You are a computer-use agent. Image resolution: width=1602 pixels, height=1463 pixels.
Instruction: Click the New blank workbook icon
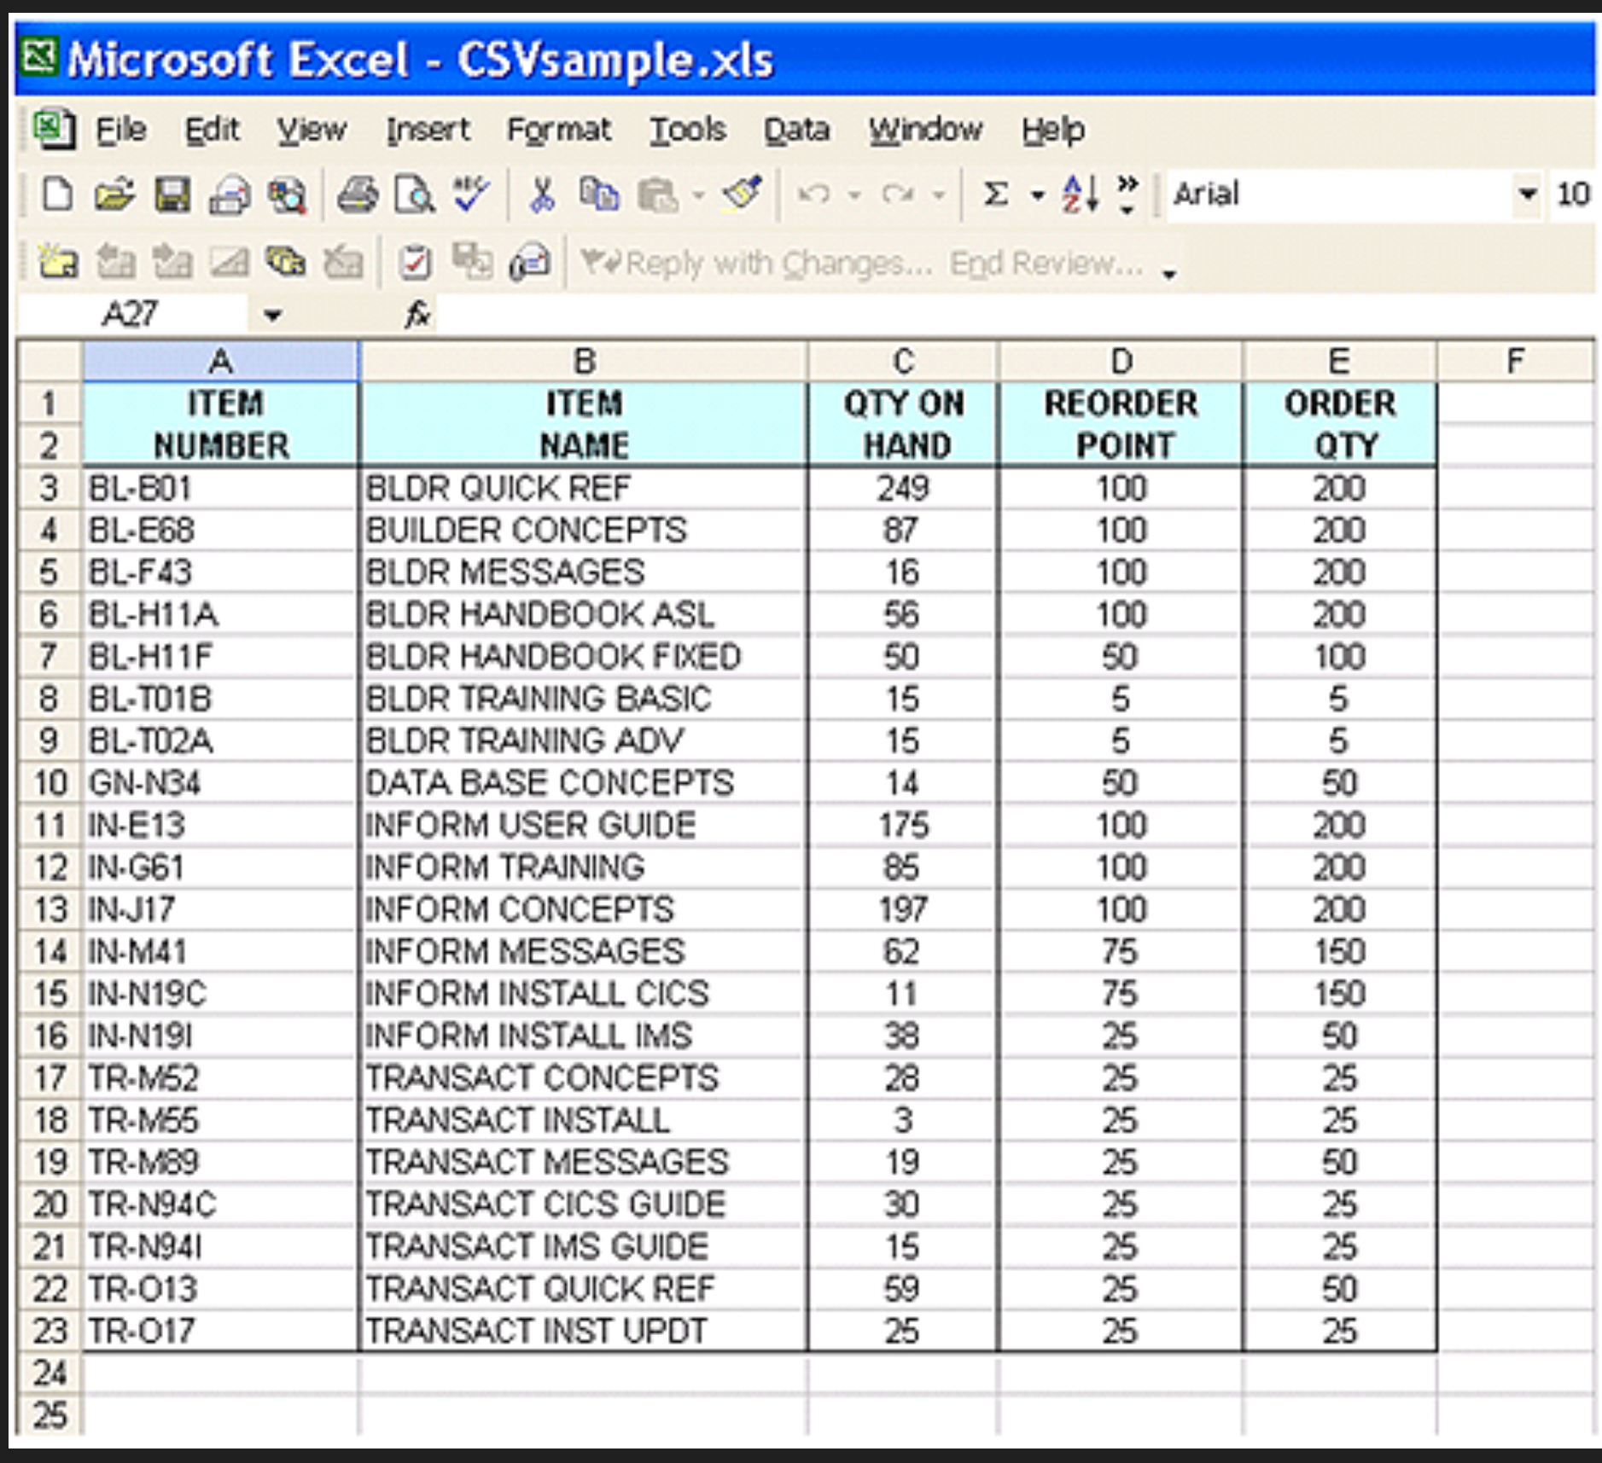click(x=56, y=195)
